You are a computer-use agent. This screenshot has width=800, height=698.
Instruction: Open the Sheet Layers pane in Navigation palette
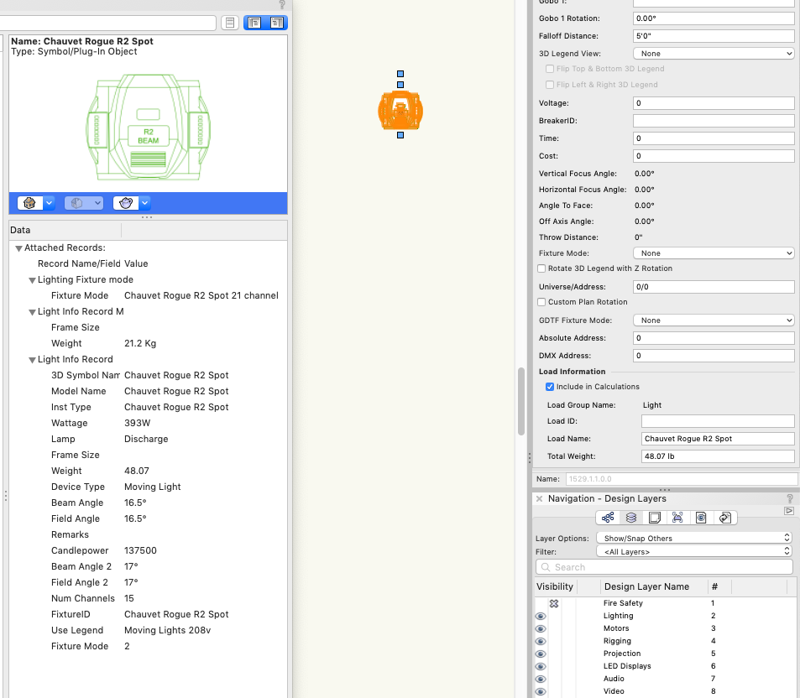(x=654, y=518)
